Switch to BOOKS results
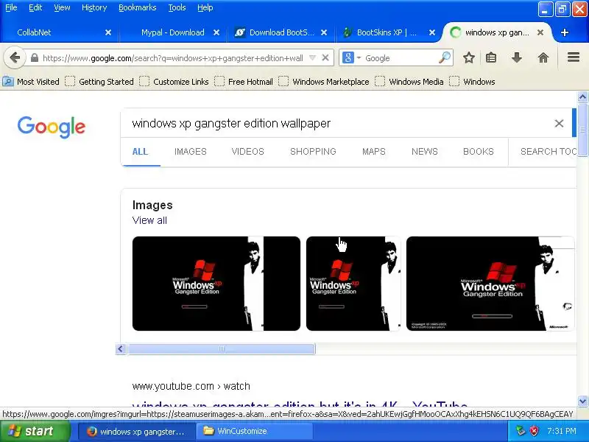This screenshot has height=442, width=589. [x=478, y=152]
